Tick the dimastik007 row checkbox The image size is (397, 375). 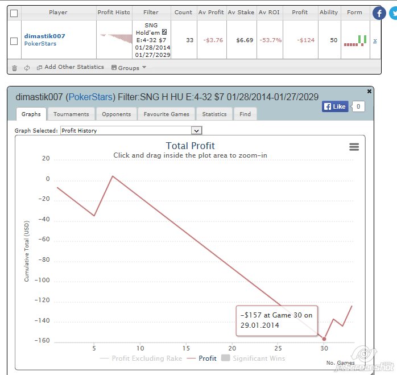click(14, 41)
